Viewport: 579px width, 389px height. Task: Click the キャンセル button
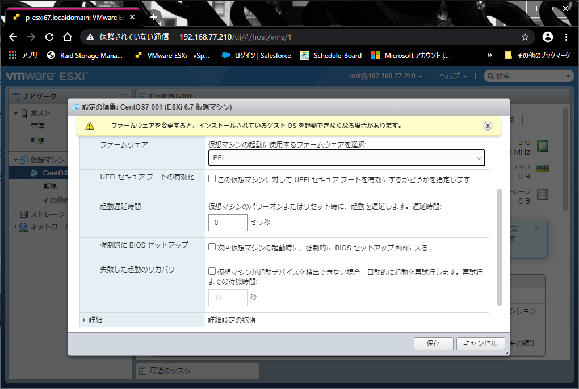(480, 344)
